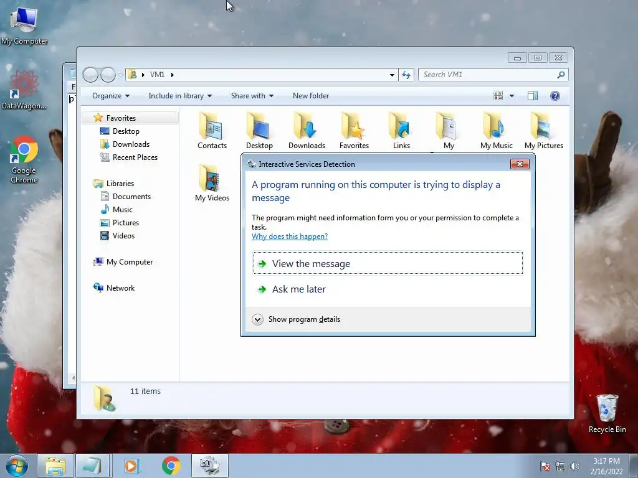Select Network in the navigation pane
Viewport: 638px width, 478px height.
pyautogui.click(x=120, y=288)
